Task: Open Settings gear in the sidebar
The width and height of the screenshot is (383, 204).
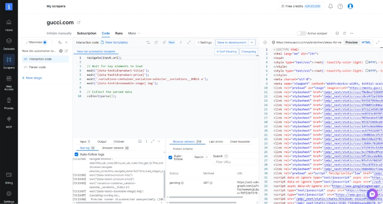Action: 9,193
